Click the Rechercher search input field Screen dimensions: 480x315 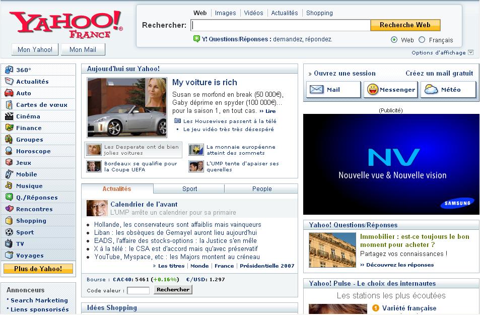tap(281, 25)
